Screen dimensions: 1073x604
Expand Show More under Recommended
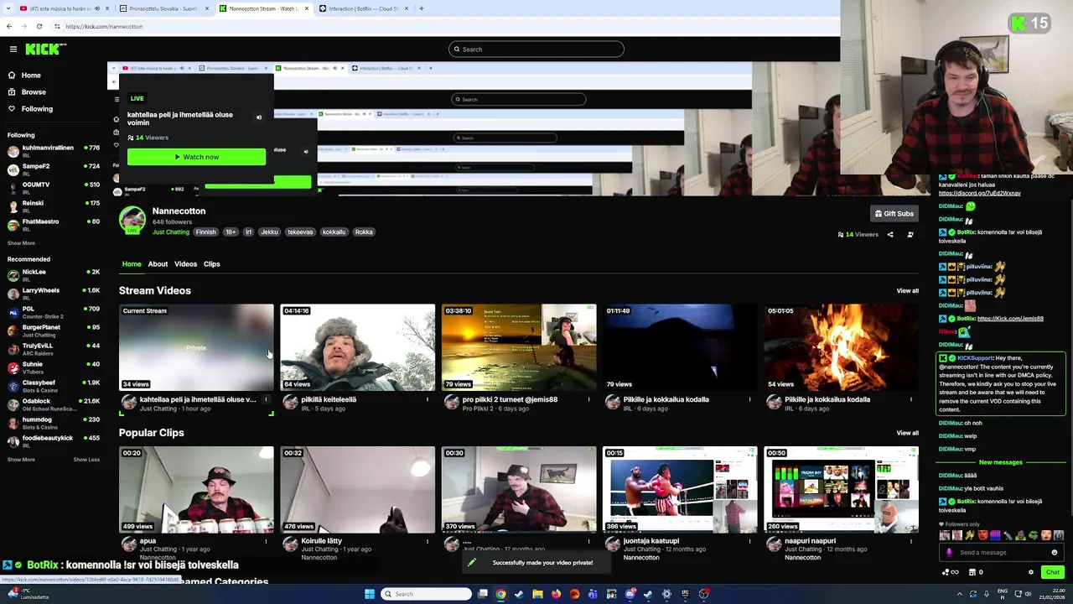click(21, 460)
